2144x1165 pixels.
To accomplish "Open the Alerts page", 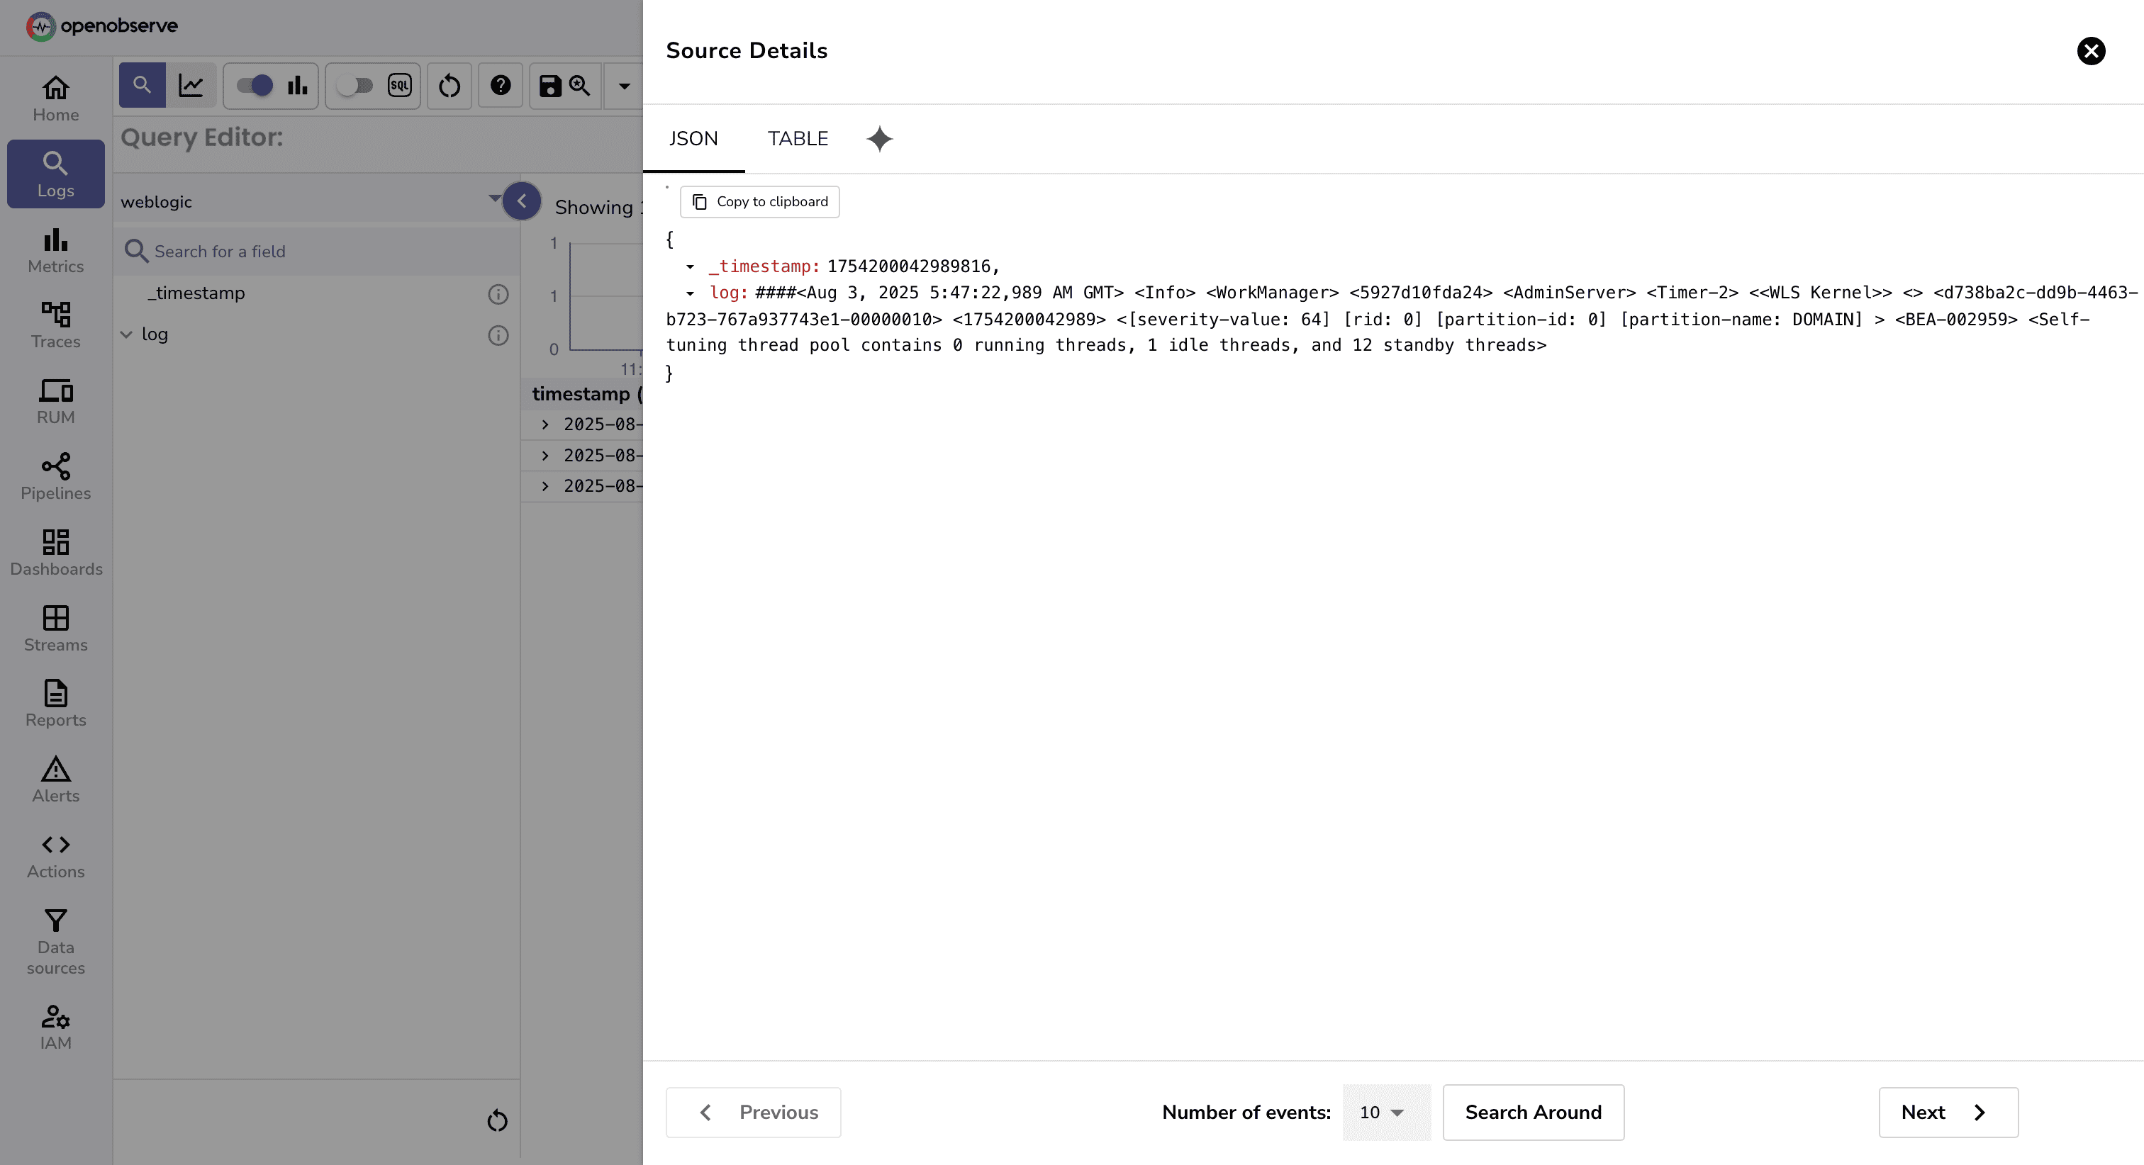I will coord(55,780).
